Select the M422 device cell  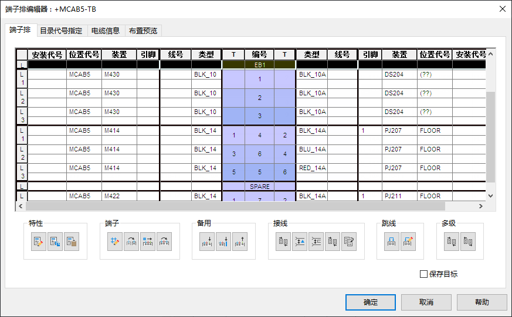pos(119,196)
